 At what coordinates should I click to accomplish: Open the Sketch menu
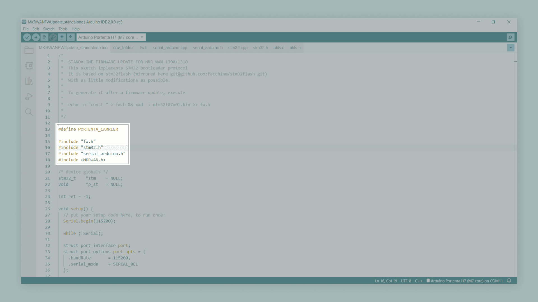[x=48, y=29]
